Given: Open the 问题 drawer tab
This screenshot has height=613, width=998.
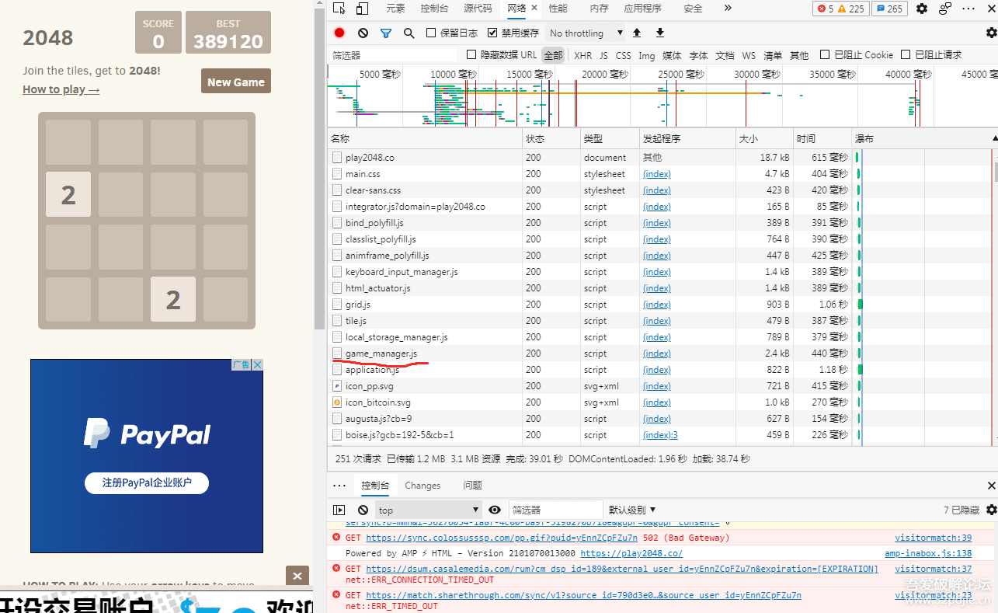Looking at the screenshot, I should tap(472, 486).
